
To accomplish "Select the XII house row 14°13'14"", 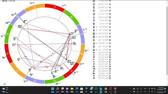I will (102, 78).
